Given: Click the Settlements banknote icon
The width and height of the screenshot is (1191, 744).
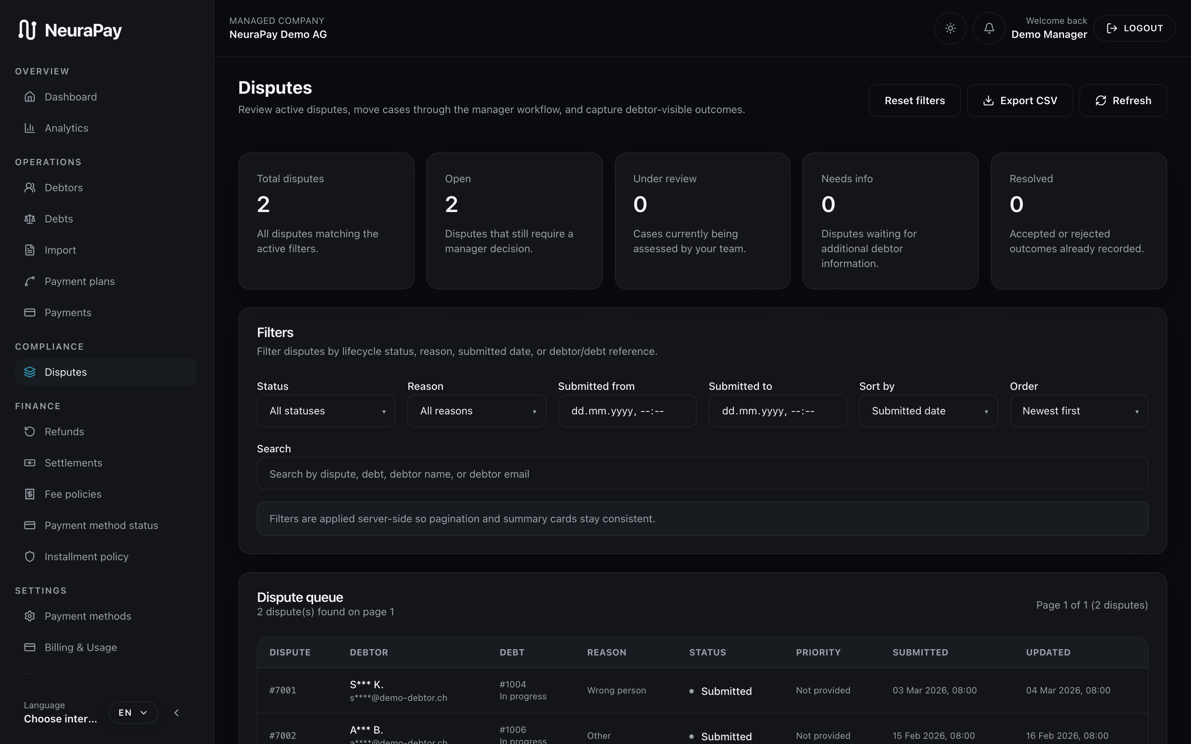Looking at the screenshot, I should 29,463.
